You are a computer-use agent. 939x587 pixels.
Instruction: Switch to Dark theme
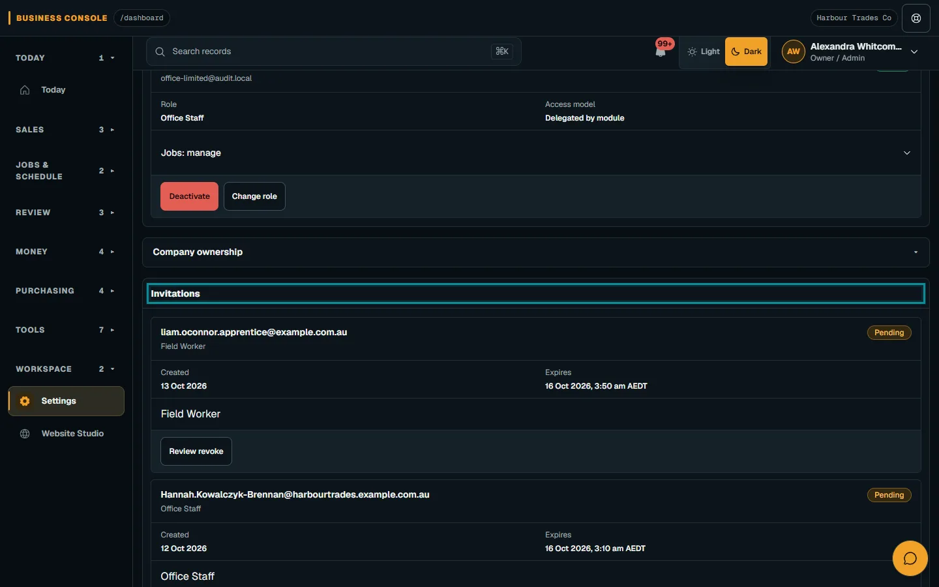pyautogui.click(x=746, y=52)
